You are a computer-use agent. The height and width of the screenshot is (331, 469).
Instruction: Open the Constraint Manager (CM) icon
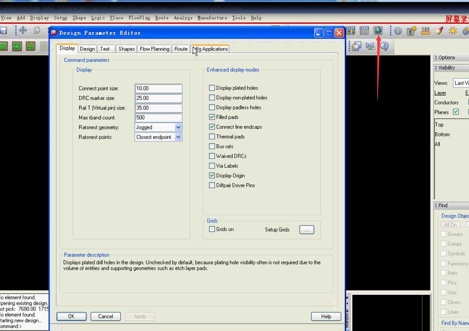point(350,31)
